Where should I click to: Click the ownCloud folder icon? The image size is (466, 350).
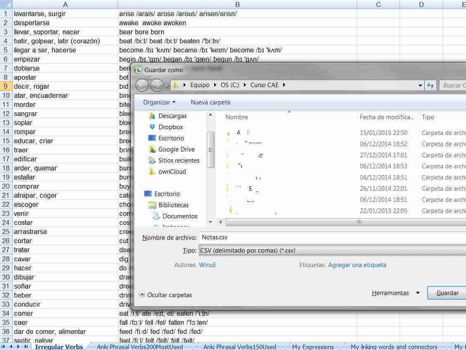click(x=152, y=171)
